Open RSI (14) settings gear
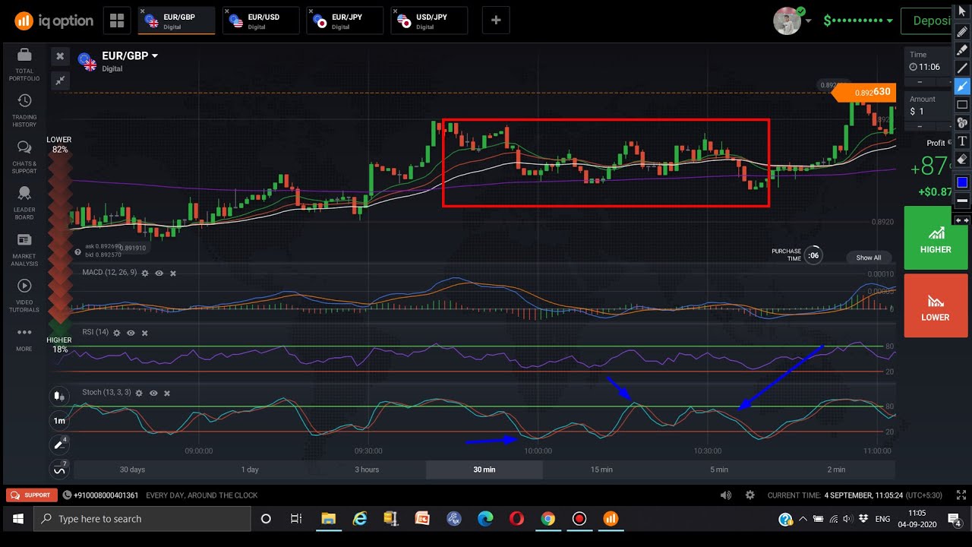This screenshot has width=972, height=547. tap(117, 333)
